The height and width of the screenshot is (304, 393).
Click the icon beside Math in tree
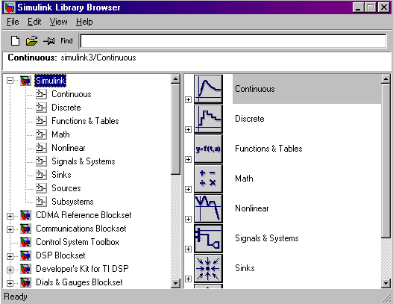41,134
